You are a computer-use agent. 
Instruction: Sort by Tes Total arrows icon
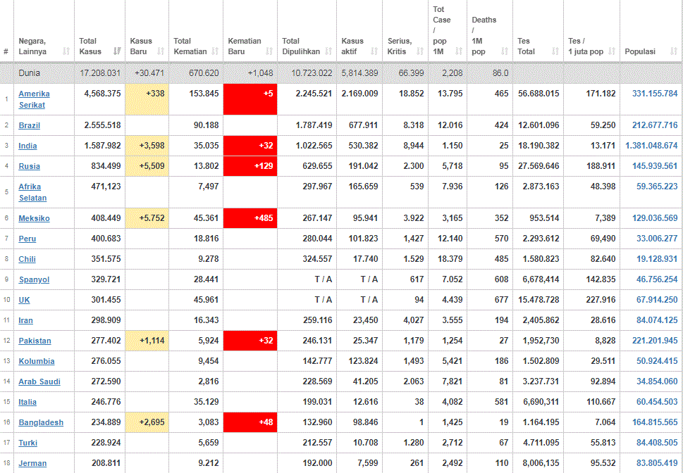click(555, 51)
